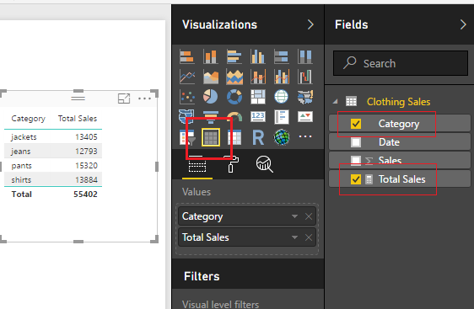
Task: Choose the treemap visualization
Action: [x=258, y=97]
